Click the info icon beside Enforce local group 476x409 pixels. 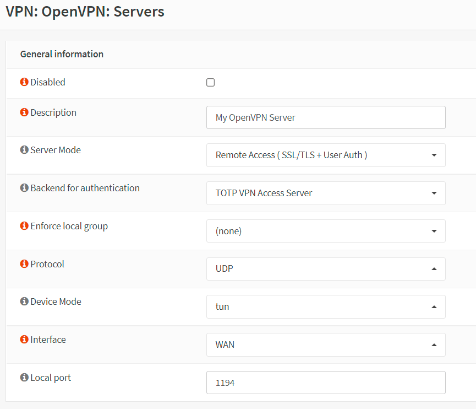[24, 225]
